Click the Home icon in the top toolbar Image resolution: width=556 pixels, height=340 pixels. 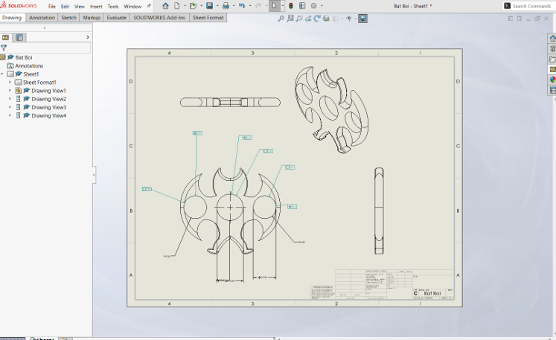click(165, 6)
